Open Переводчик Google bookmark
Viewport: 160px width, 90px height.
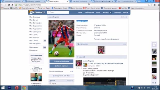point(59,8)
